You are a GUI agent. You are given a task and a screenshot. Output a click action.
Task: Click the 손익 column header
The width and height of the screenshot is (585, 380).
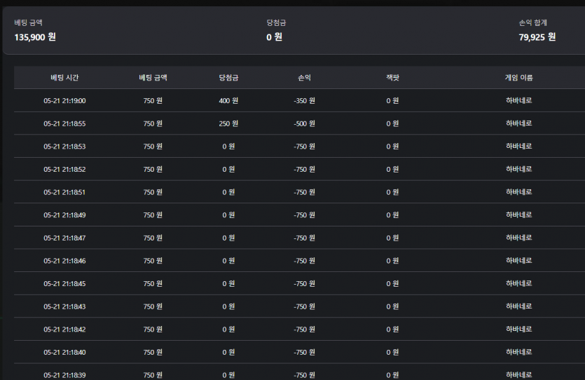click(304, 78)
